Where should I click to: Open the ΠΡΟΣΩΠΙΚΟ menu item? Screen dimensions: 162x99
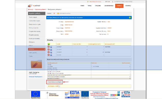tap(98, 6)
